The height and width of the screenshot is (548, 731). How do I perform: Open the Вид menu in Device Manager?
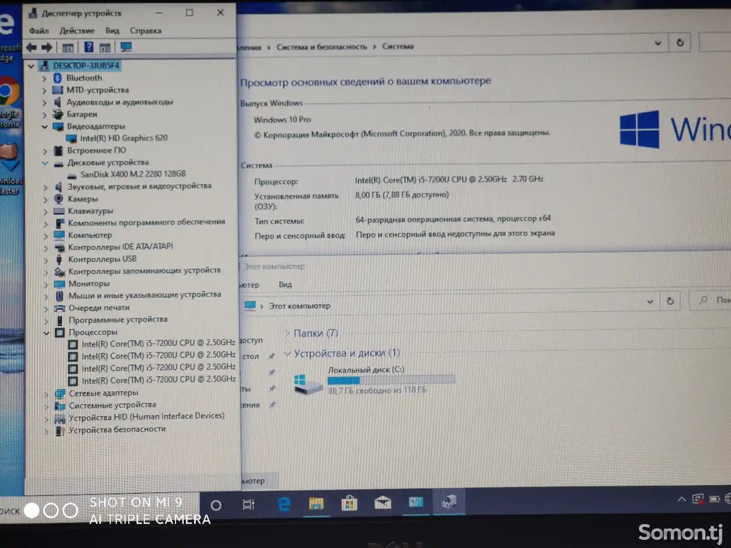[112, 31]
